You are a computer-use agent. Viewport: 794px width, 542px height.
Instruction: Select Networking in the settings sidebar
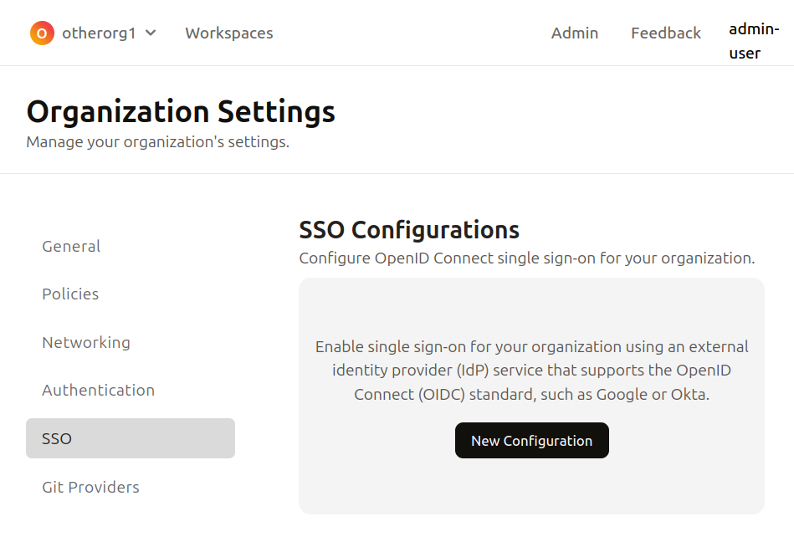pos(86,342)
